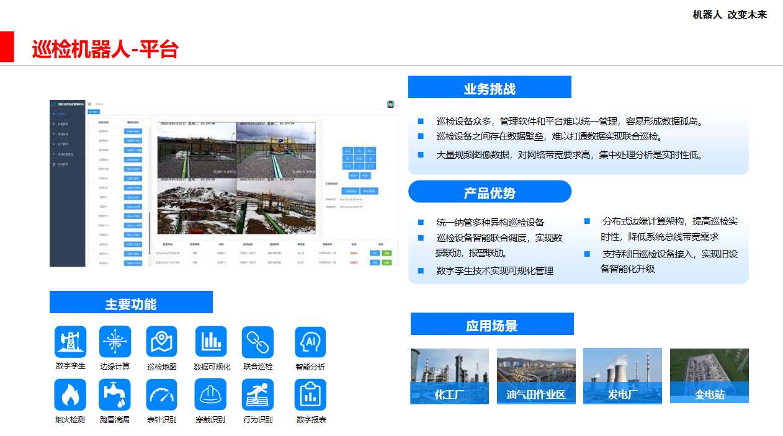Click the 跑冒滴漏 leaking faucet icon
783x436 pixels.
pyautogui.click(x=115, y=394)
